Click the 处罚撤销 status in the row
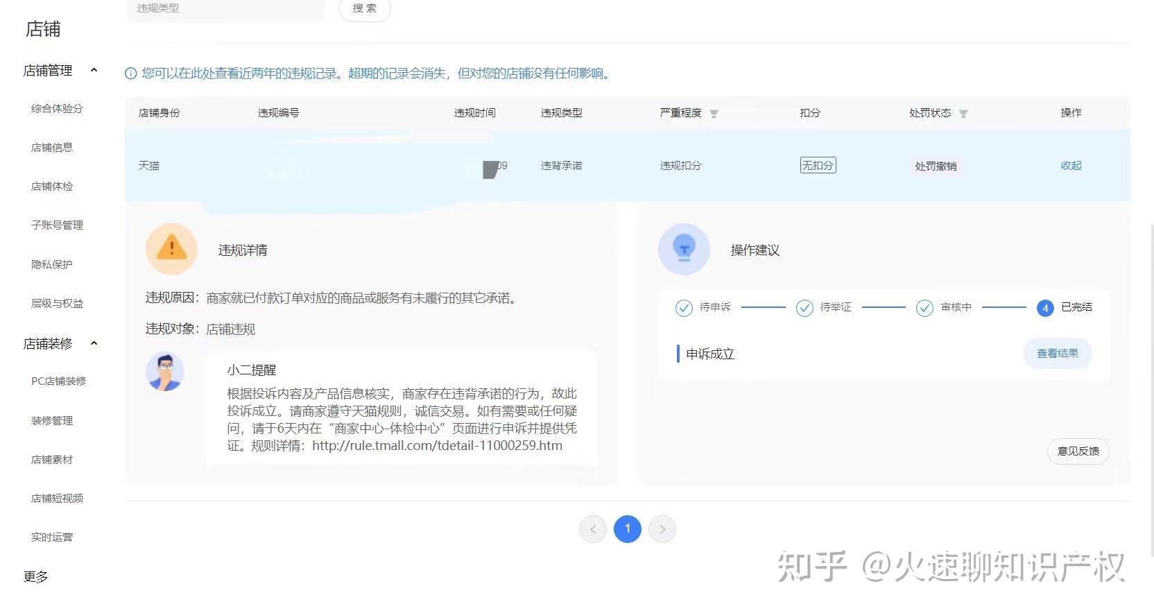 (936, 166)
